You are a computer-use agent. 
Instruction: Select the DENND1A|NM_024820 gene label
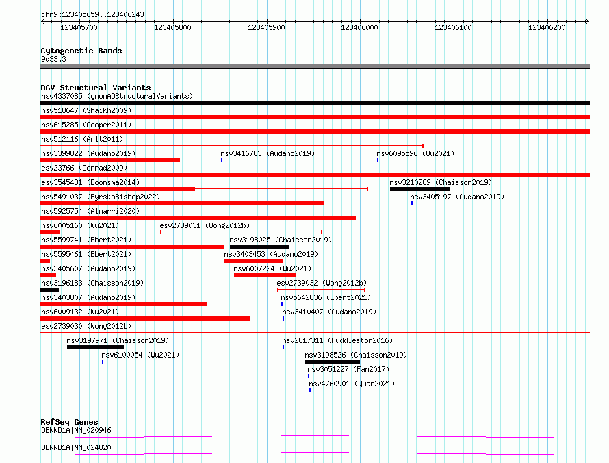pos(76,447)
